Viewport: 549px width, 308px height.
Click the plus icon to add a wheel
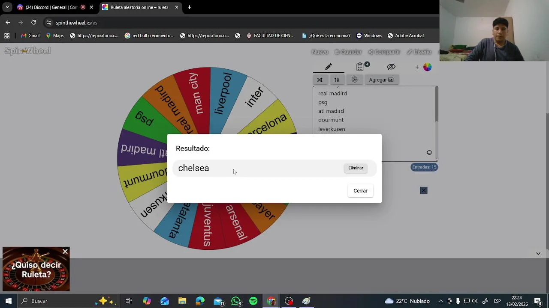[x=417, y=67]
